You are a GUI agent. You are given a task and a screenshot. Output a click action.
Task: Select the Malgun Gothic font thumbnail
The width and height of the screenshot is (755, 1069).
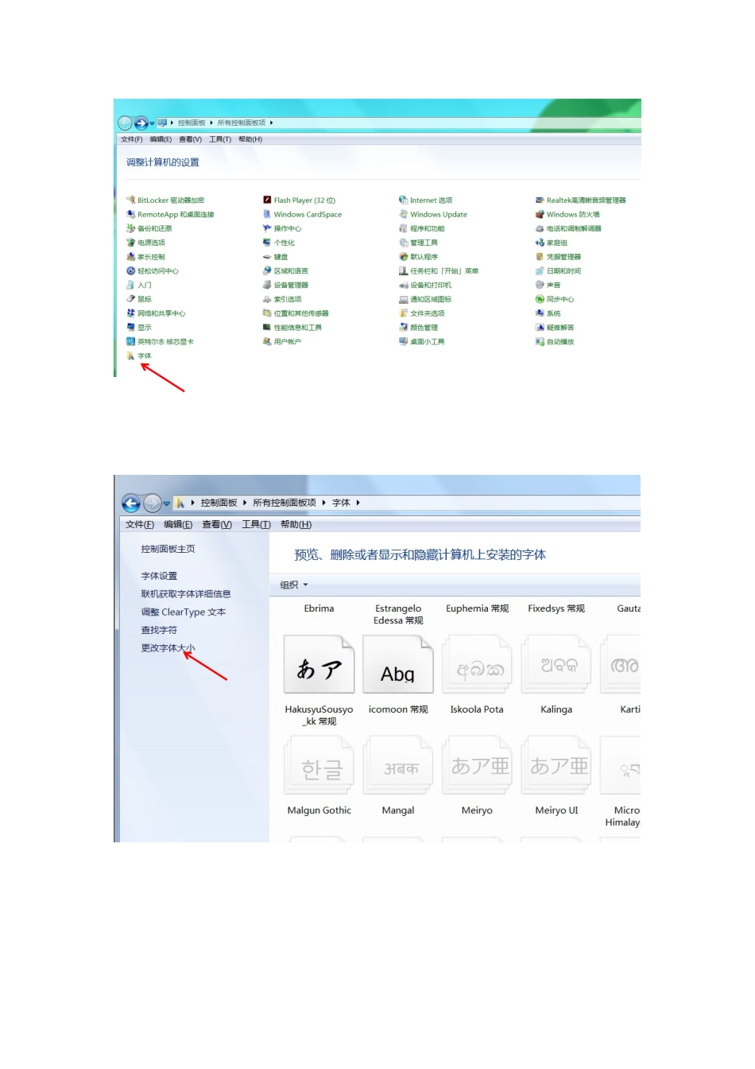coord(319,766)
